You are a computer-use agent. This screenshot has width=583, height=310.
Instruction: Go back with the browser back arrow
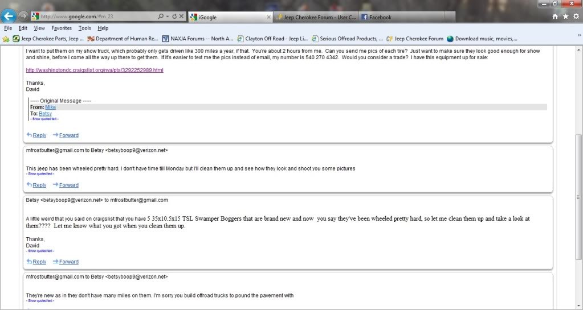[x=9, y=15]
